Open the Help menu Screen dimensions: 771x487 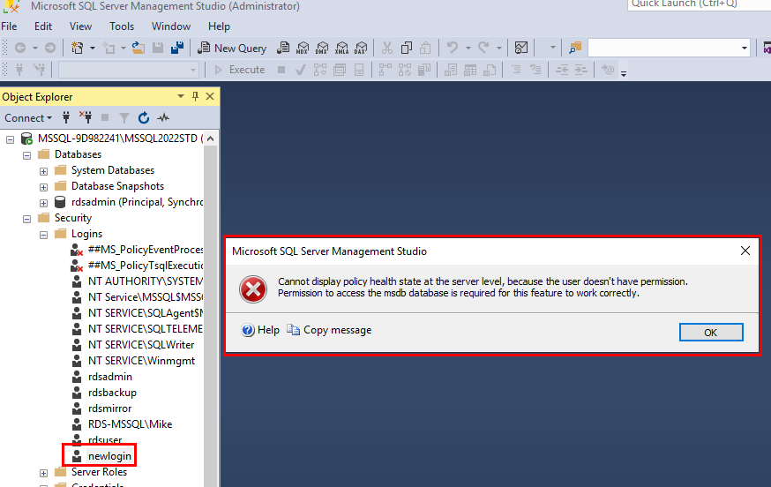[219, 26]
